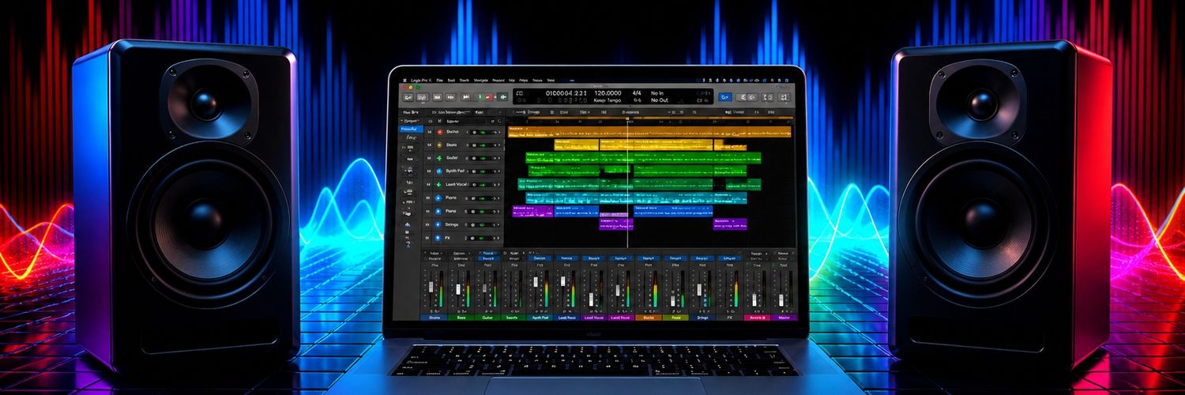Mute the Guitar track in track header
Image resolution: width=1185 pixels, height=395 pixels.
tap(430, 158)
